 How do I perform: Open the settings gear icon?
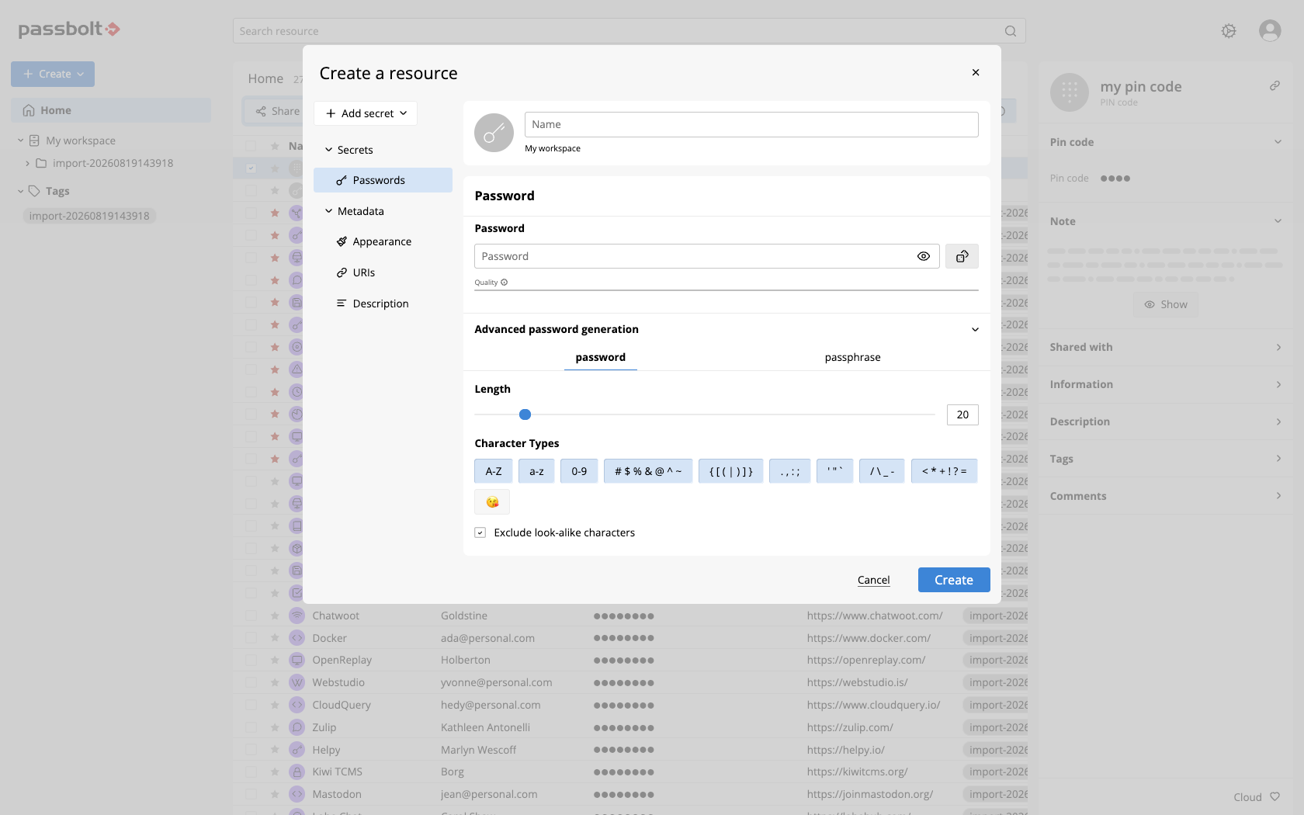coord(1229,31)
